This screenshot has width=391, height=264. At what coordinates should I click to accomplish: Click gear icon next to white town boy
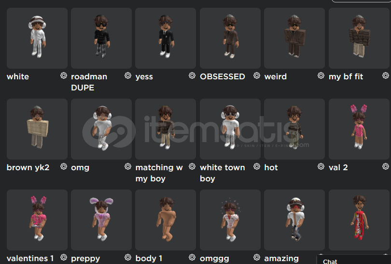257,166
